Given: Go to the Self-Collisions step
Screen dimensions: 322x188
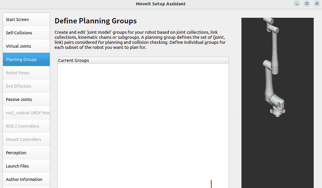Looking at the screenshot, I should click(26, 33).
